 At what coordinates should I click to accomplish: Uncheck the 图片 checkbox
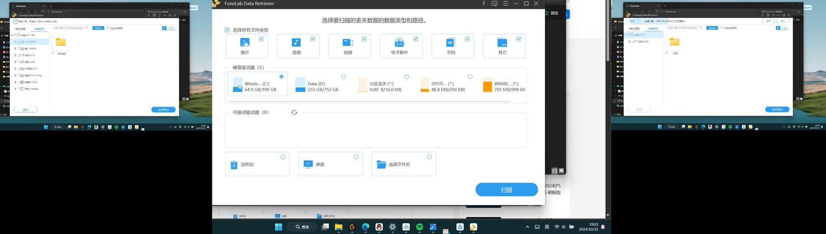click(x=261, y=39)
